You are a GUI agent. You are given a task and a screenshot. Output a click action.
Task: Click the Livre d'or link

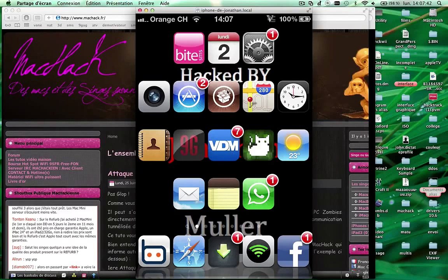click(x=17, y=181)
